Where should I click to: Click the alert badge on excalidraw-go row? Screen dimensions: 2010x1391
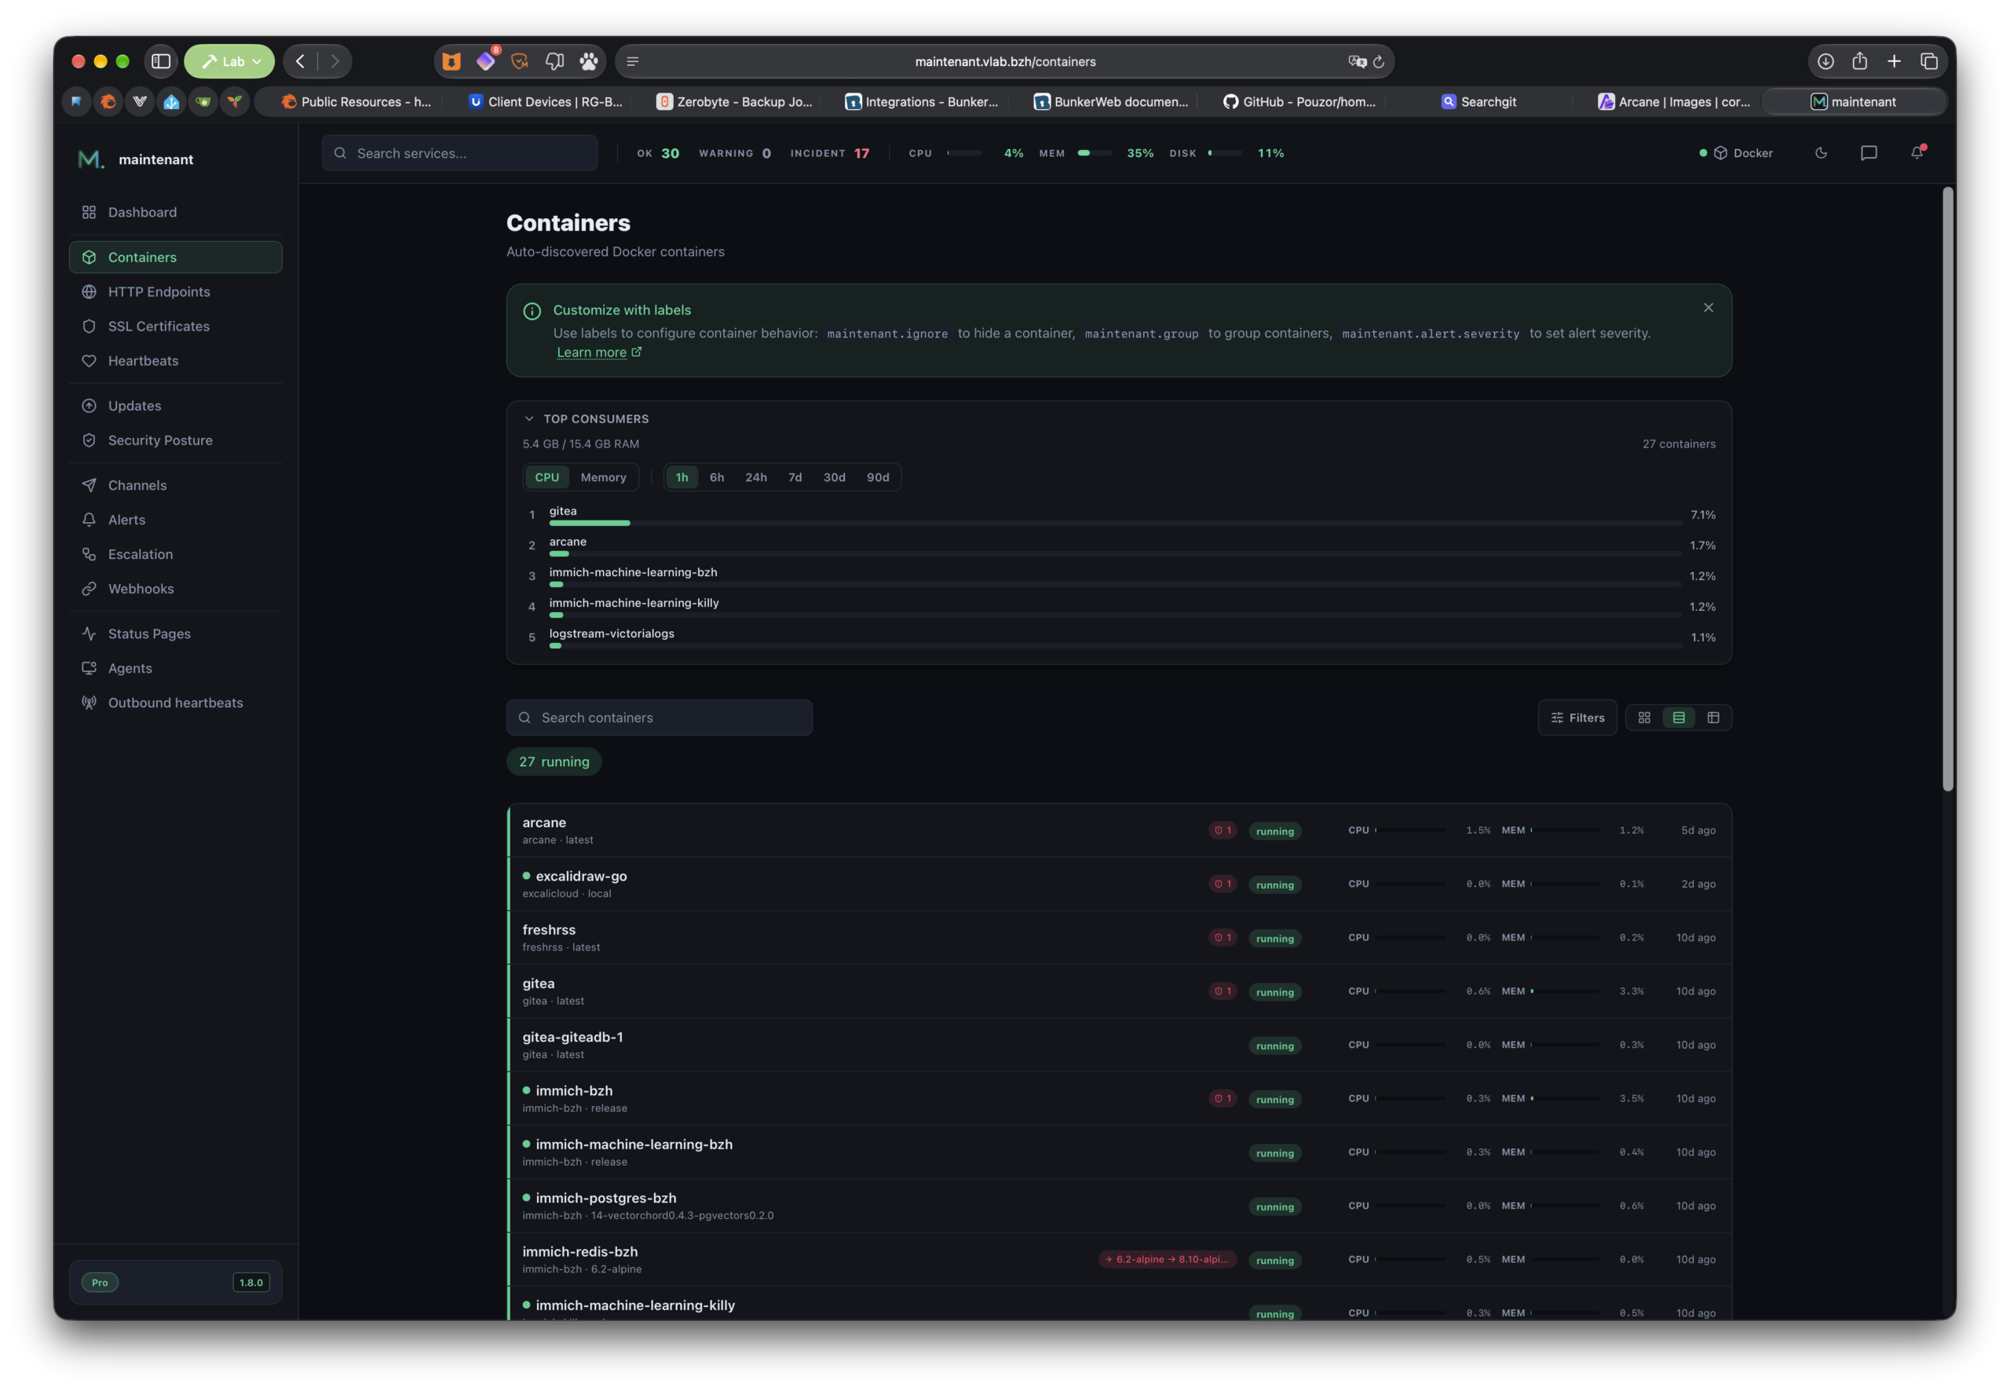pyautogui.click(x=1222, y=884)
